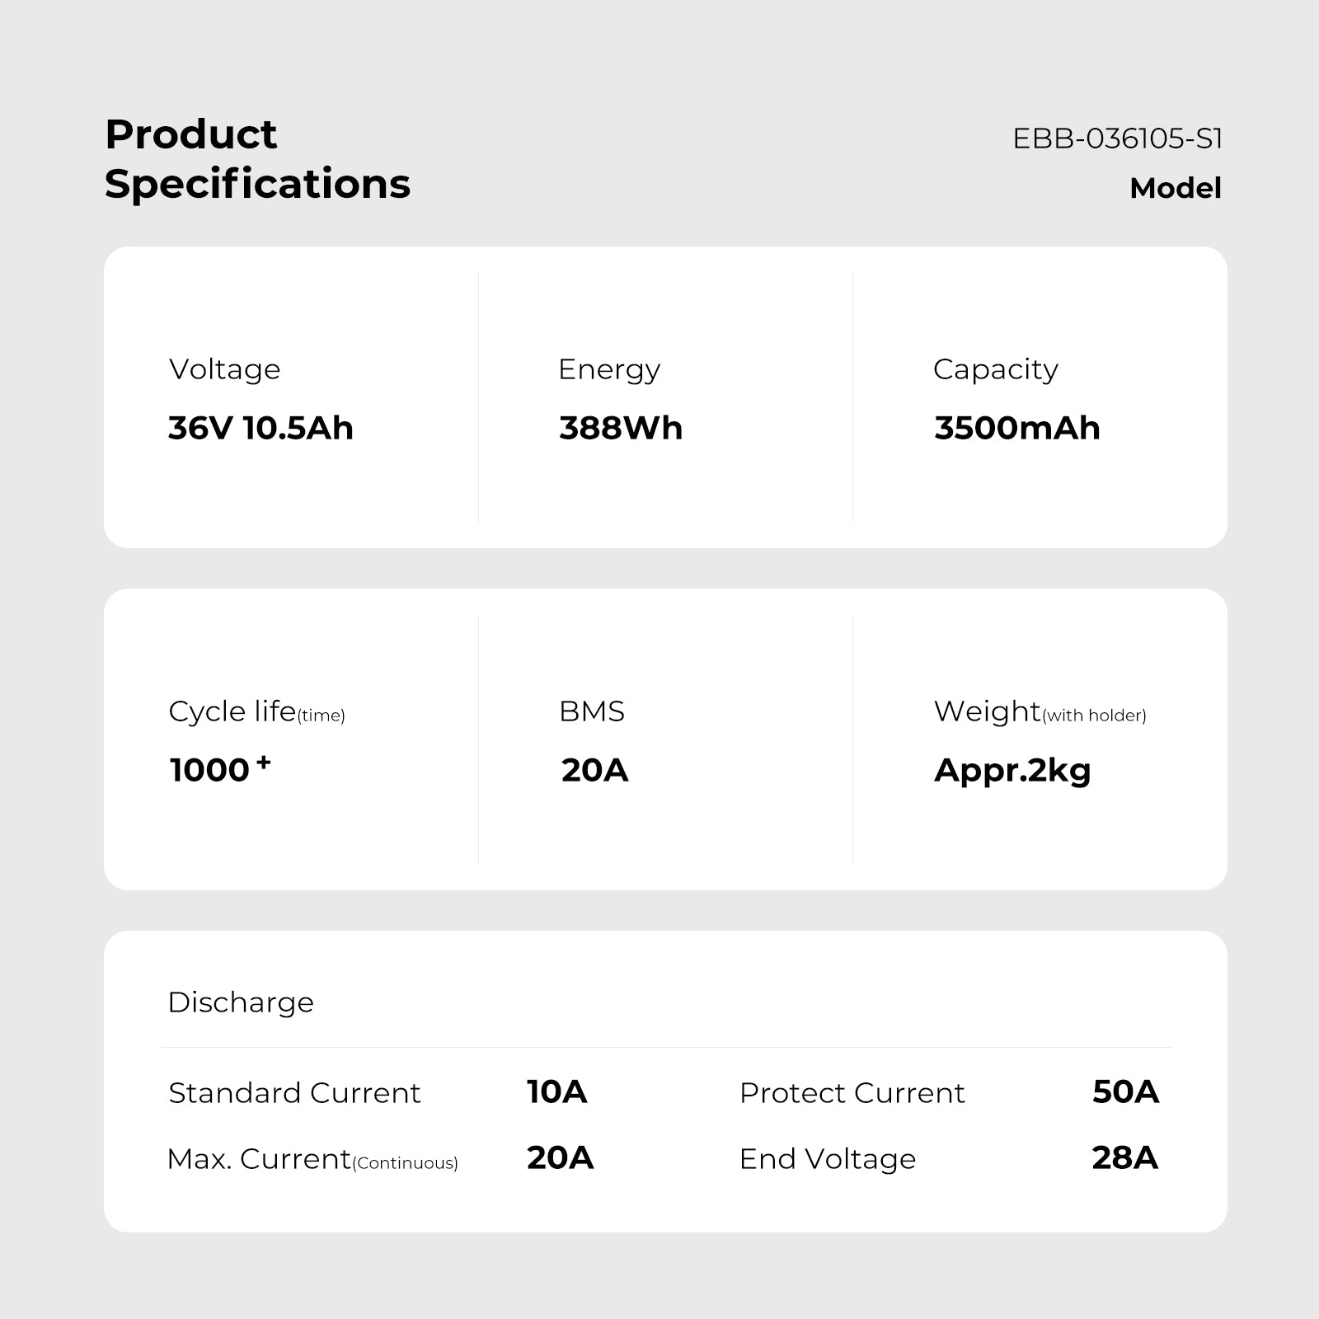Click the Product Specifications heading

tap(257, 158)
